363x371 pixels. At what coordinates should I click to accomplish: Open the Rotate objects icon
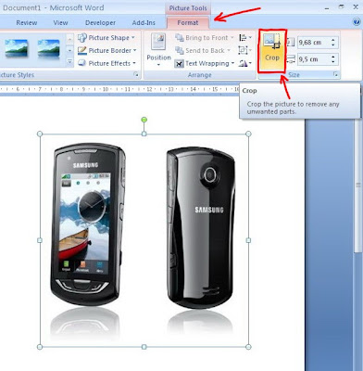coord(245,63)
